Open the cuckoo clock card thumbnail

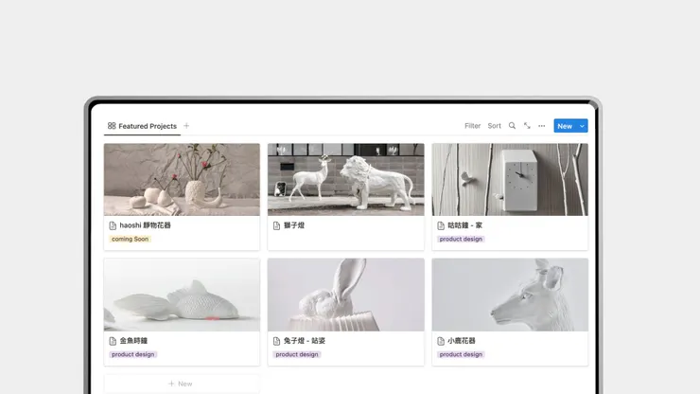click(510, 179)
